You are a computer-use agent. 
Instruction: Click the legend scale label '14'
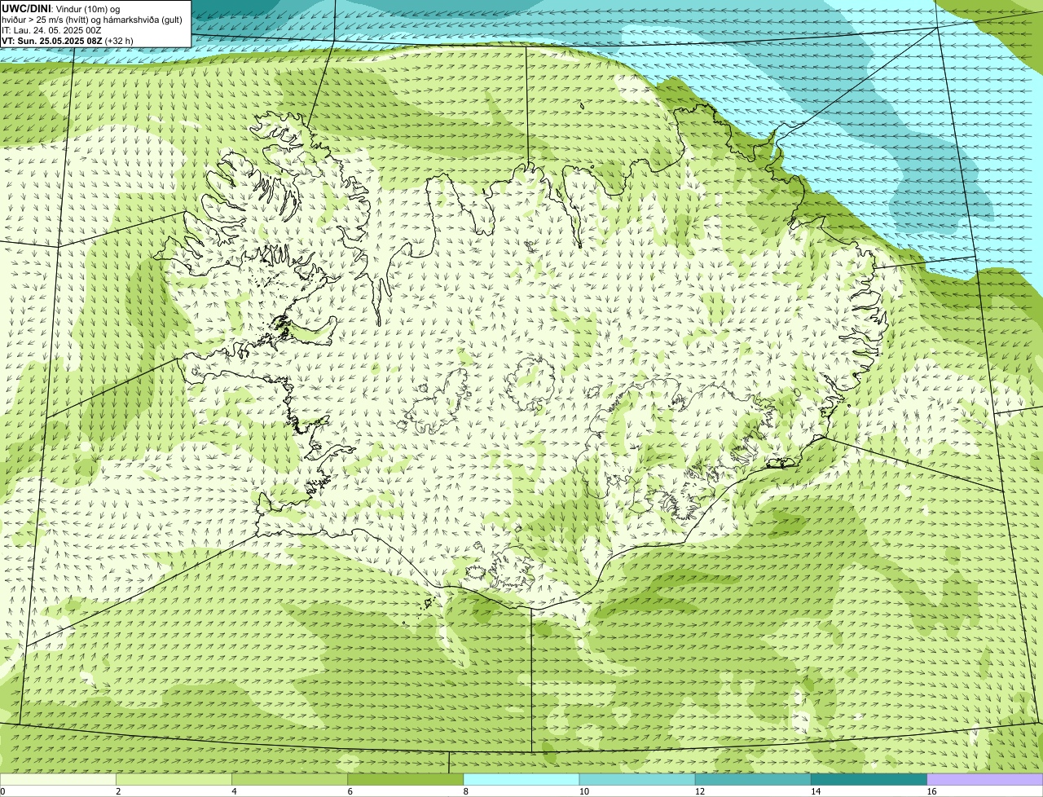tap(815, 791)
